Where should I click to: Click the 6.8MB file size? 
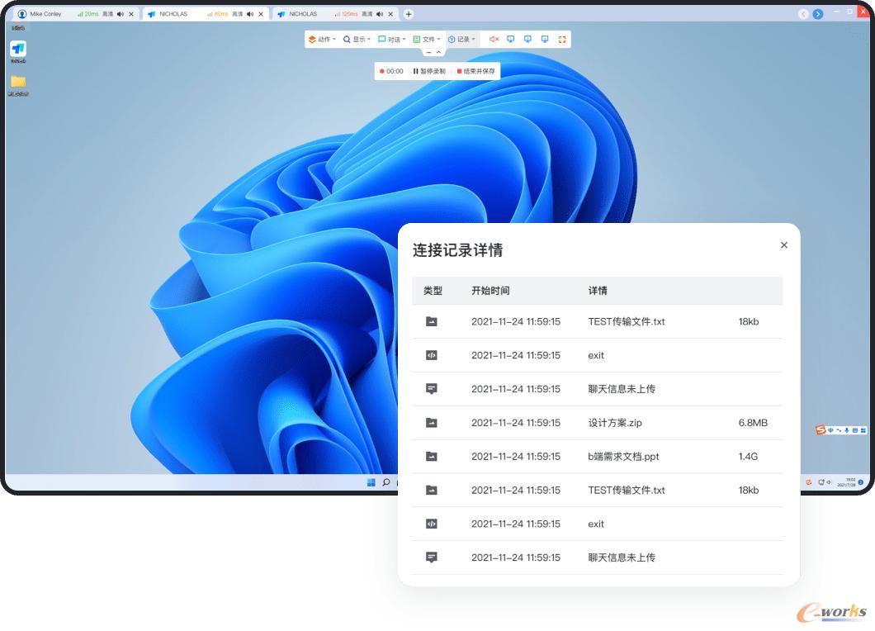point(753,423)
